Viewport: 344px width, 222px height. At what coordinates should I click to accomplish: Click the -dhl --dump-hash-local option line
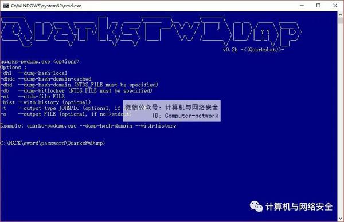tap(34, 73)
